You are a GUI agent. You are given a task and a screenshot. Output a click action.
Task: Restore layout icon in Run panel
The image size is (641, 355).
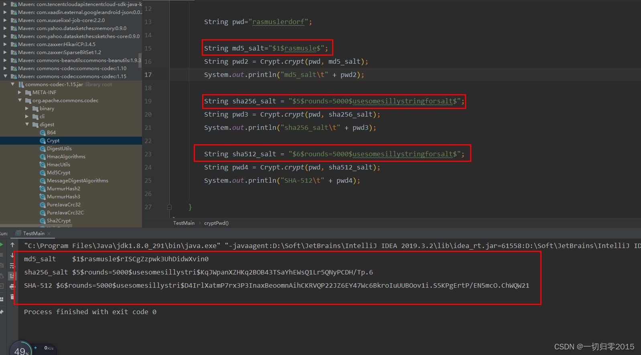pyautogui.click(x=2, y=299)
